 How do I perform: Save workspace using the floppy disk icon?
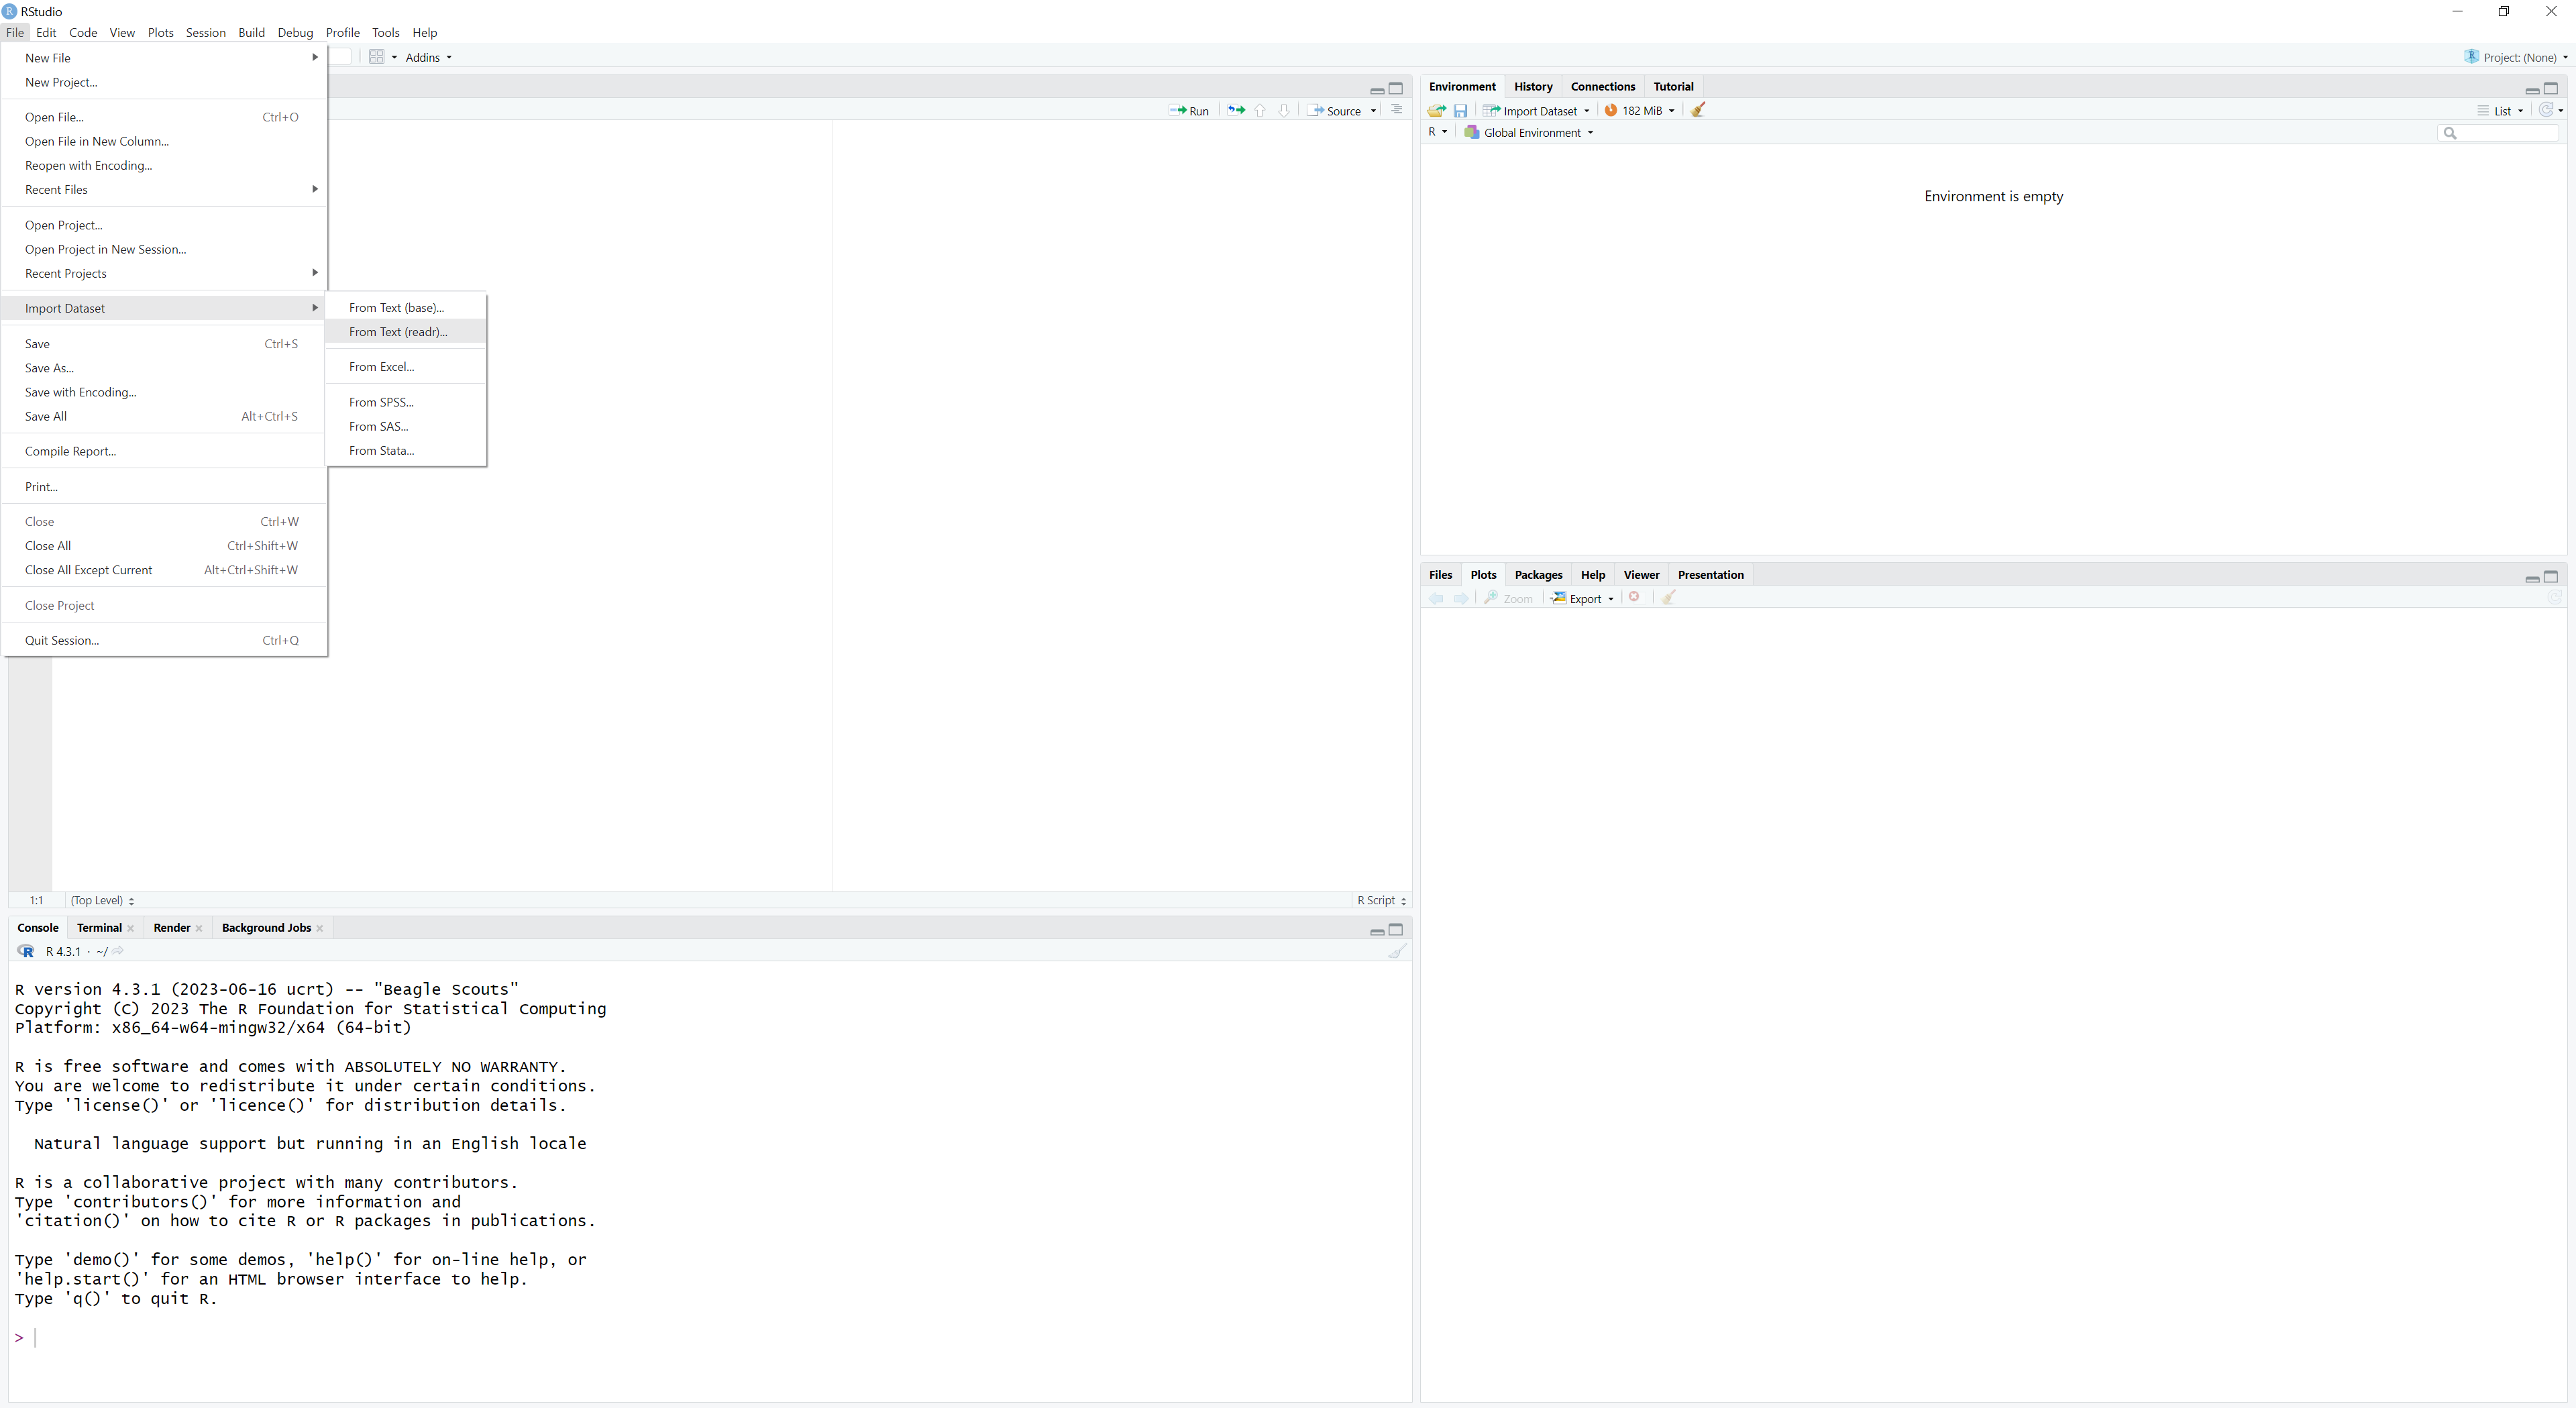pos(1460,111)
